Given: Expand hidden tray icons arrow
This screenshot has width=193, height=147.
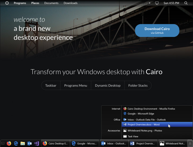Looking at the screenshot, I should 150,3.
